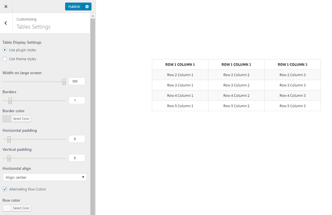Click the Vertical padding slider handle
Image resolution: width=332 pixels, height=215 pixels.
pyautogui.click(x=9, y=158)
